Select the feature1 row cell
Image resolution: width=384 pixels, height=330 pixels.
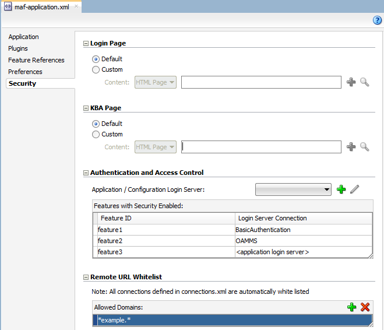tap(166, 230)
